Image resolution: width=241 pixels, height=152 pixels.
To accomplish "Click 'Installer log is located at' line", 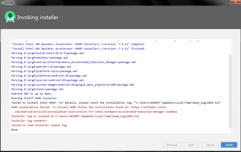I will pos(75,116).
